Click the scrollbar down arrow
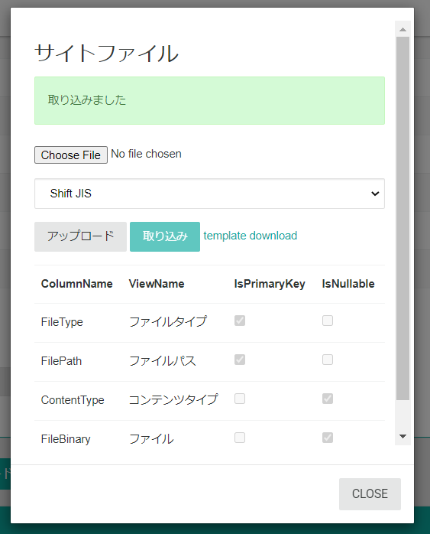 pyautogui.click(x=403, y=436)
